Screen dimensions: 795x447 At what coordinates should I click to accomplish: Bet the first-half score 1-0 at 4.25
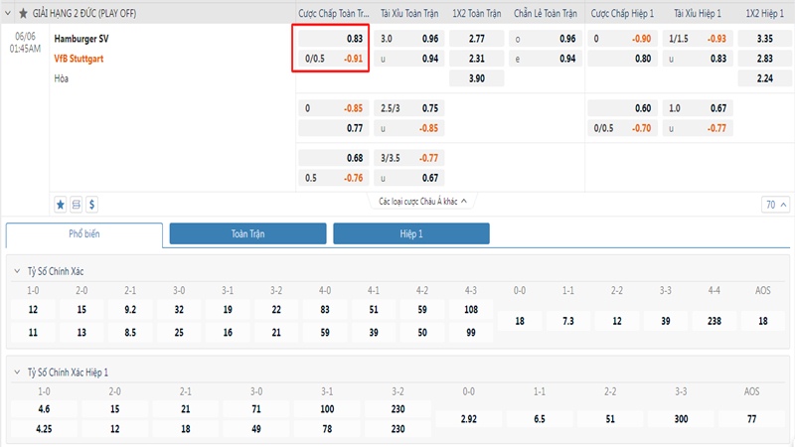(x=44, y=429)
